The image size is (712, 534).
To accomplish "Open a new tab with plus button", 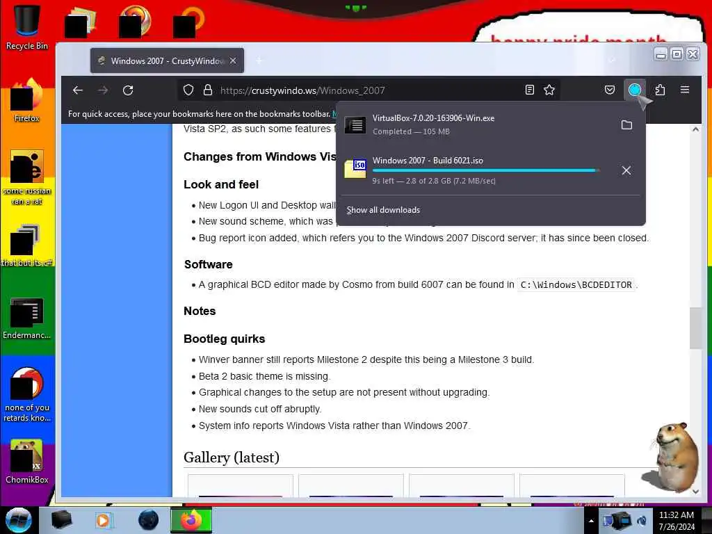I will (259, 60).
